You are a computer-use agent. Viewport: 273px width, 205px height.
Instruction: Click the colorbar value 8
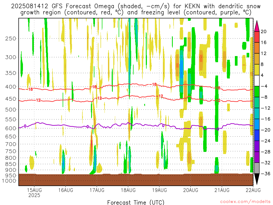pos(262,65)
